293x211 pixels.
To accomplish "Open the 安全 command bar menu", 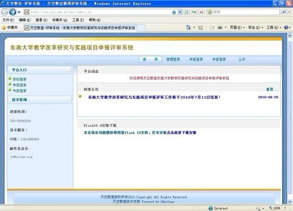I will click(255, 28).
